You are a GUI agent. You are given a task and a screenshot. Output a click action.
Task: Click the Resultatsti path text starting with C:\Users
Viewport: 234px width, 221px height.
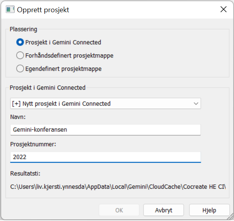(118, 187)
